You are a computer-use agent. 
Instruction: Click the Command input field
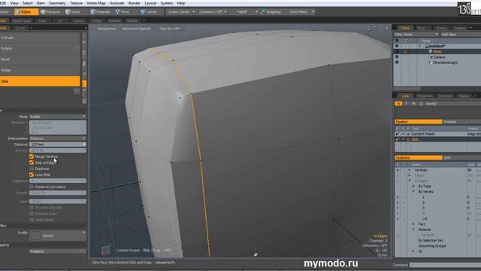click(445, 265)
